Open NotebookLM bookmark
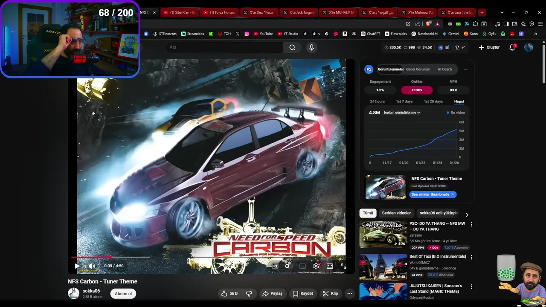 point(424,34)
